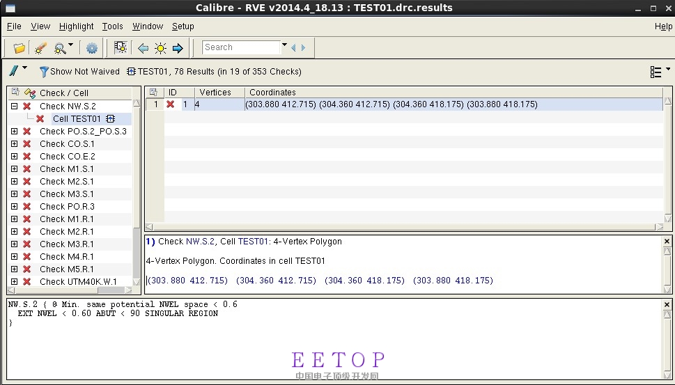Image resolution: width=675 pixels, height=385 pixels.
Task: Click the Coordinates column header
Action: [x=272, y=92]
